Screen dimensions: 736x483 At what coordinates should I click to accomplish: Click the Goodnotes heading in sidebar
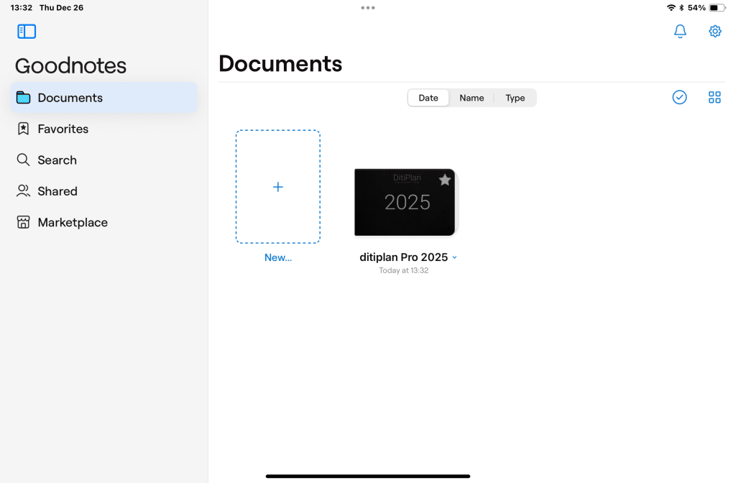point(70,65)
